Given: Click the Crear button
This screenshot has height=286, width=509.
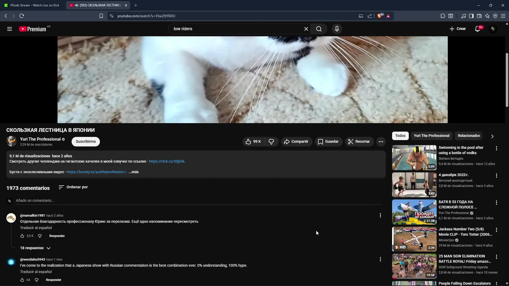Looking at the screenshot, I should pos(457,29).
